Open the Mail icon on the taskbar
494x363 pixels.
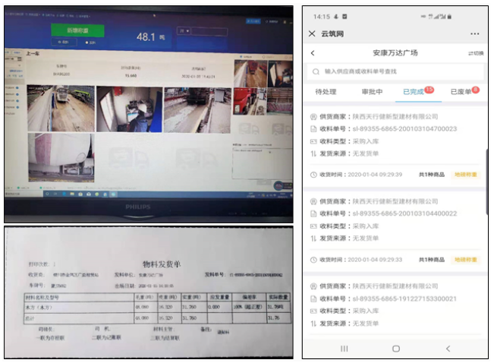pyautogui.click(x=89, y=194)
